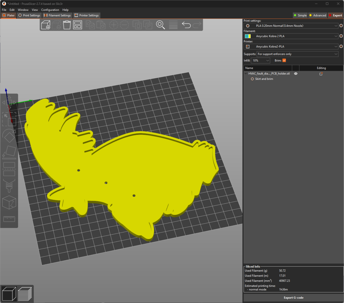
Task: Switch to the Filament Settings tab
Action: [57, 15]
